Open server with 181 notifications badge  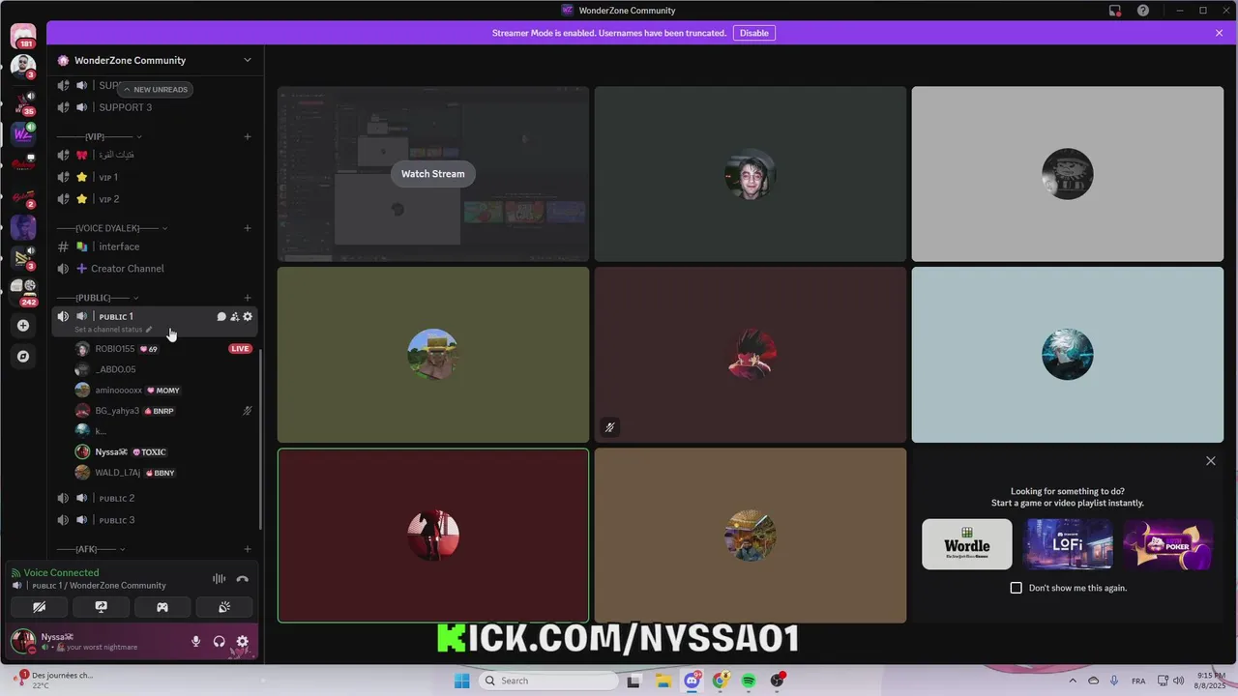point(23,37)
